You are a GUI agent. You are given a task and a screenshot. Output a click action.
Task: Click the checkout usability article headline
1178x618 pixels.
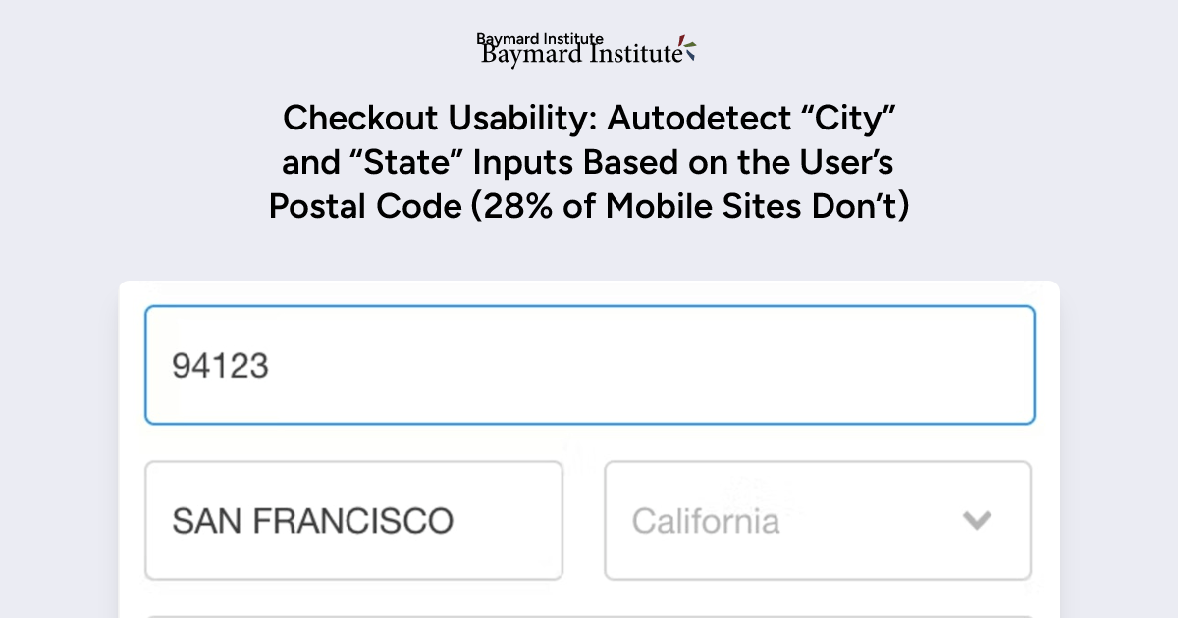pyautogui.click(x=589, y=162)
